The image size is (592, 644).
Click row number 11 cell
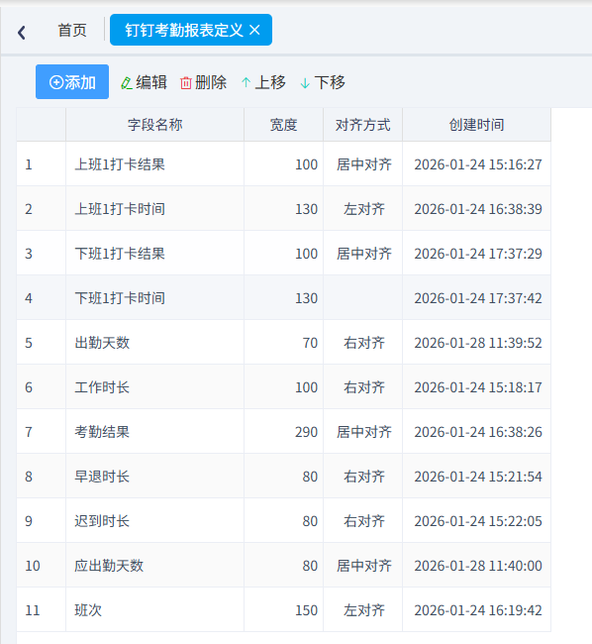click(x=41, y=610)
